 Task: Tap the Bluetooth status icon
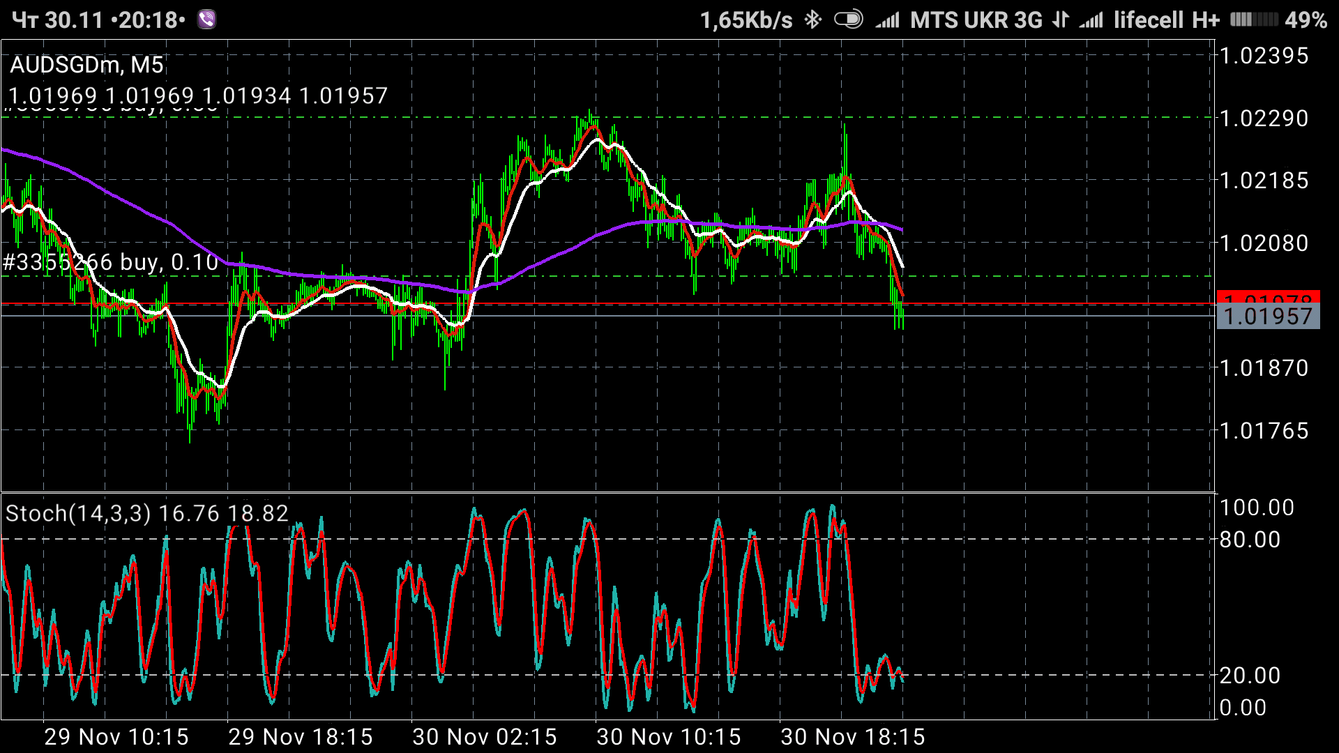coord(812,20)
